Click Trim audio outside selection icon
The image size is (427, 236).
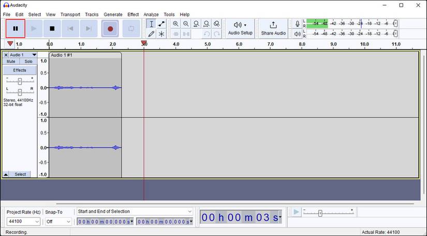coord(175,34)
